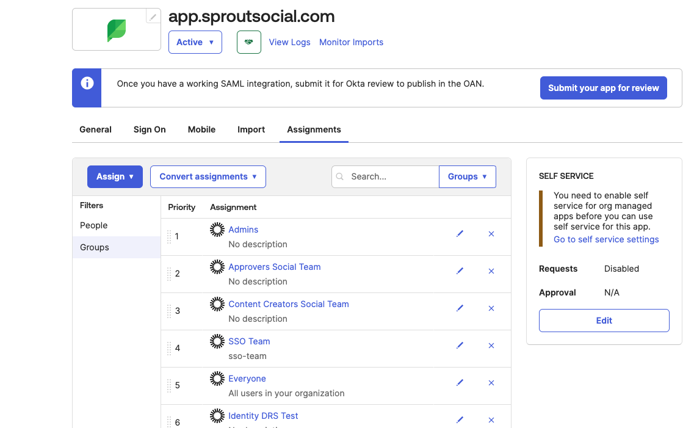Click the search magnifier icon
The width and height of the screenshot is (694, 428).
tap(340, 176)
